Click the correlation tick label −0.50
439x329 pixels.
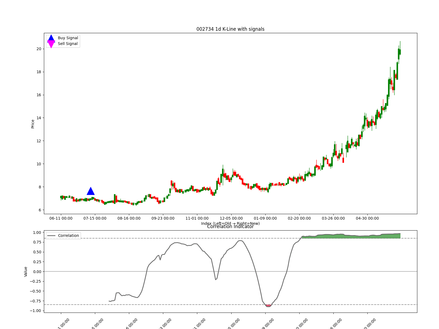click(35, 291)
